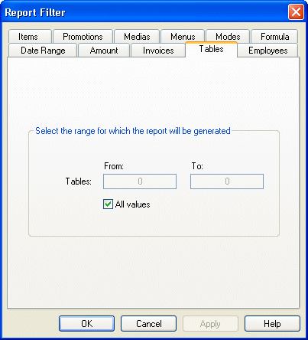Image resolution: width=308 pixels, height=340 pixels.
Task: Uncheck the All values checkbox
Action: click(108, 204)
